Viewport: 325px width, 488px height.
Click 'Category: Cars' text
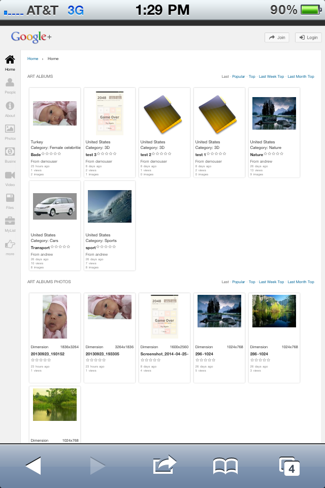pos(44,241)
